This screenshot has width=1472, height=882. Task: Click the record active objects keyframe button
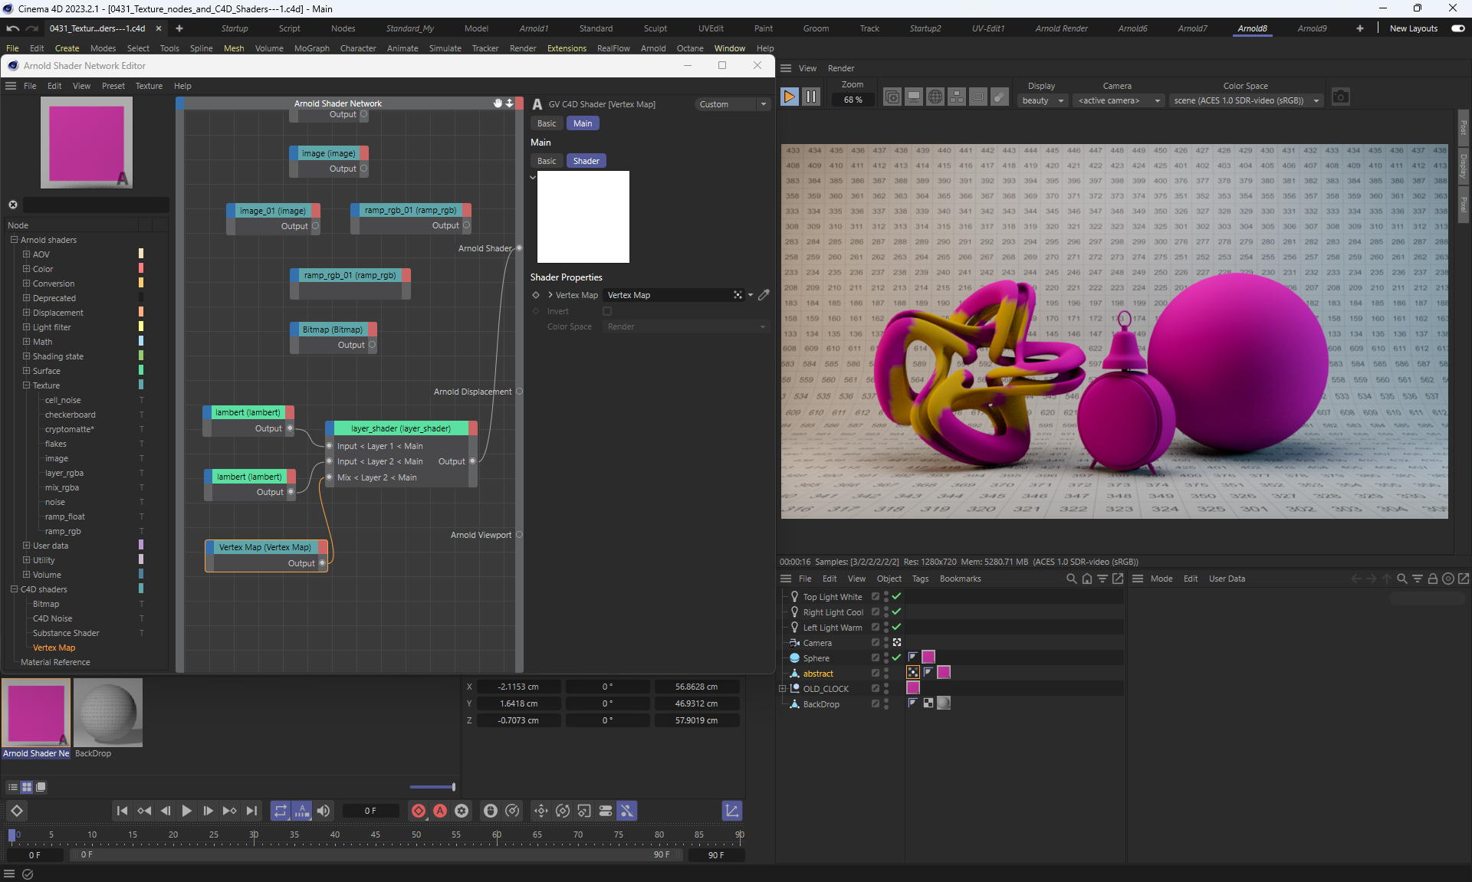click(419, 811)
